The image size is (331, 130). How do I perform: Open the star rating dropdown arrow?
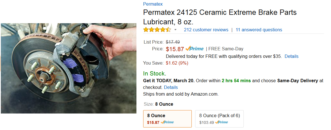point(175,30)
